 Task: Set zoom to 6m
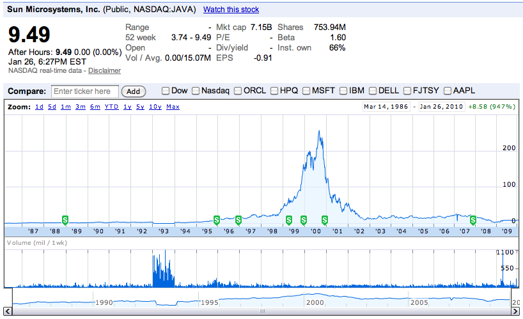95,107
